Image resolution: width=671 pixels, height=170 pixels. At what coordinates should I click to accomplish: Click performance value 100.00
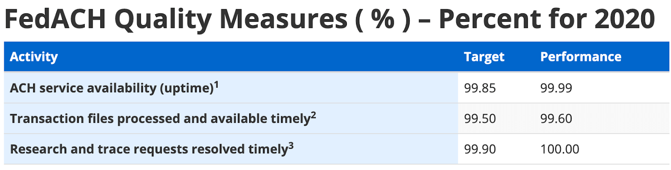pyautogui.click(x=559, y=149)
